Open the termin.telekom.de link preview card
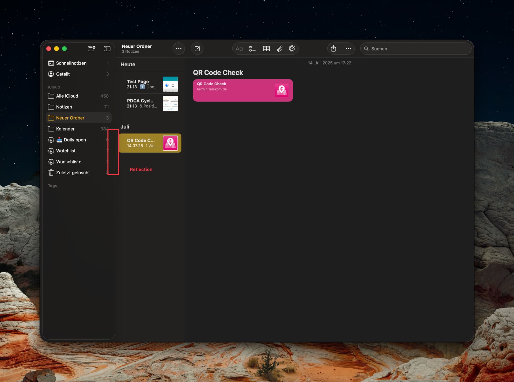This screenshot has width=514, height=382. [243, 90]
